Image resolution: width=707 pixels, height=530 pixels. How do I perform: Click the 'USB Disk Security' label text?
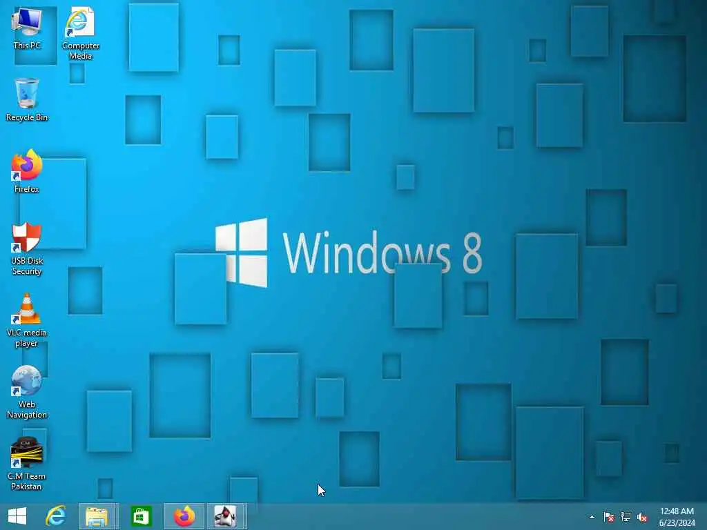27,266
